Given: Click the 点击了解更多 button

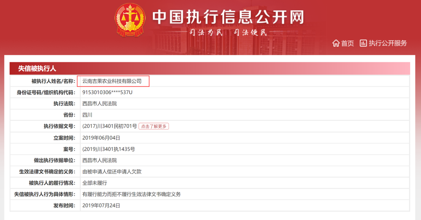Looking at the screenshot, I should click(154, 126).
